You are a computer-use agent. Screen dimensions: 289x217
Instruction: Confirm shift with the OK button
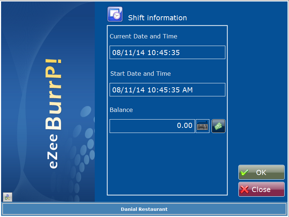pos(262,172)
